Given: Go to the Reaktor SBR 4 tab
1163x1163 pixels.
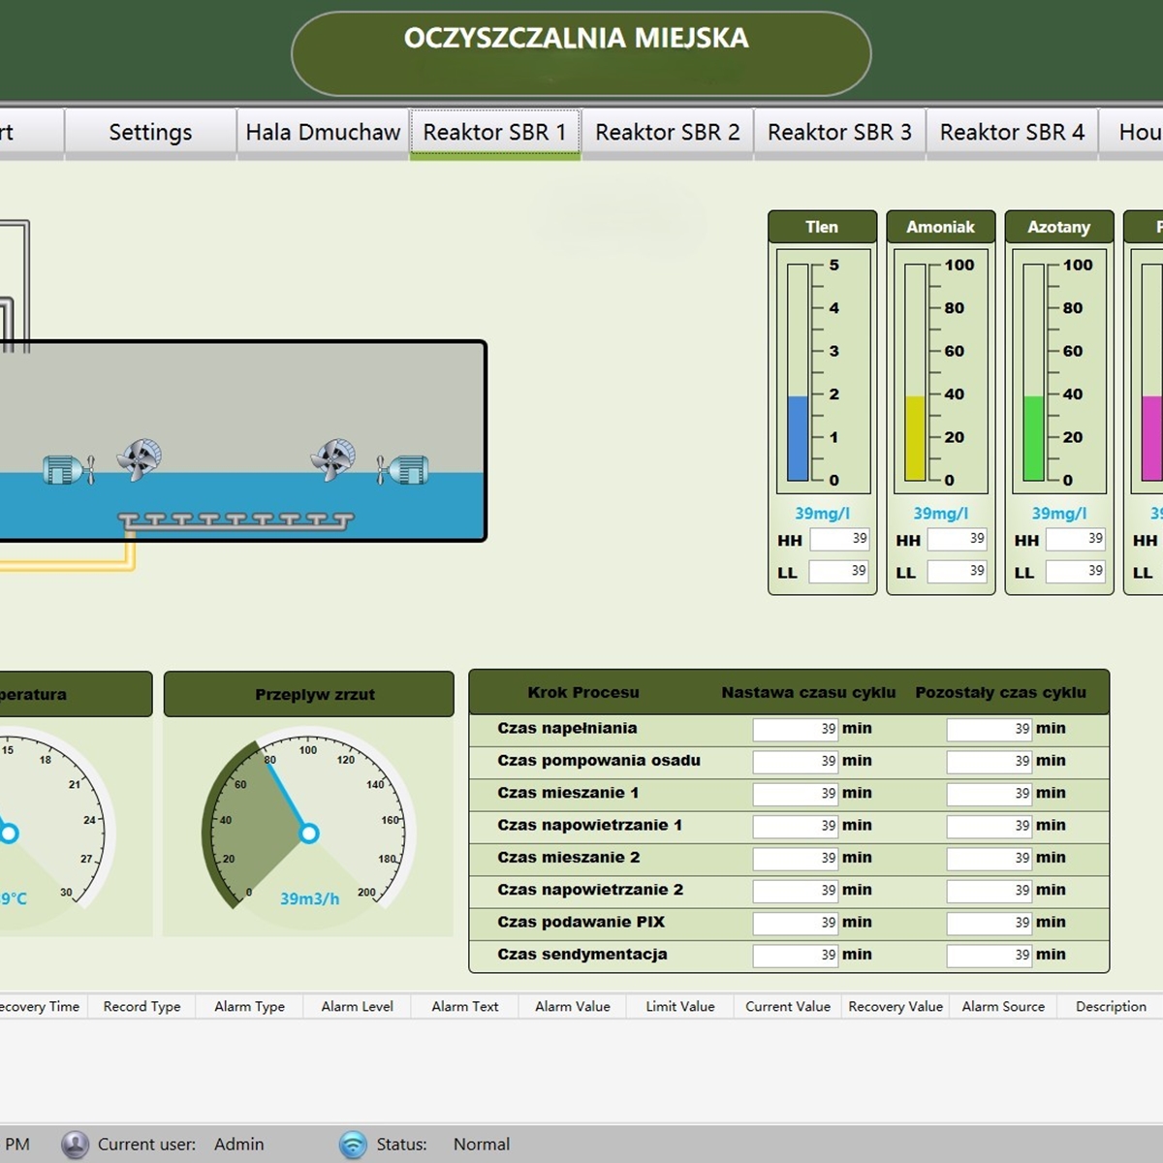Looking at the screenshot, I should click(1012, 133).
